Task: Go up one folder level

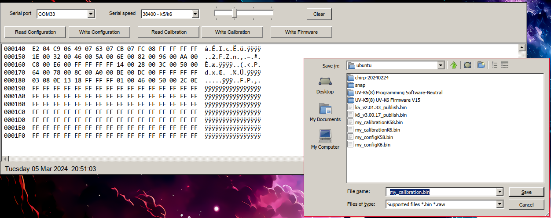Action: 454,65
